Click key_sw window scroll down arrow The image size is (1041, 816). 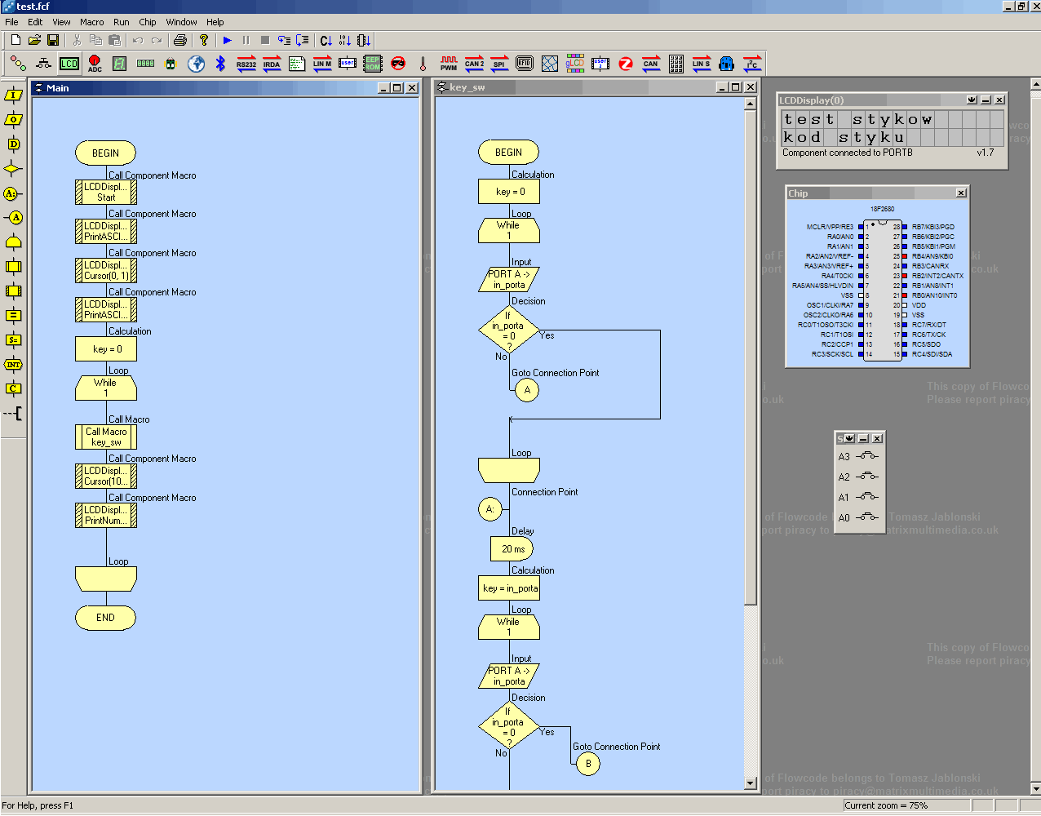(751, 783)
